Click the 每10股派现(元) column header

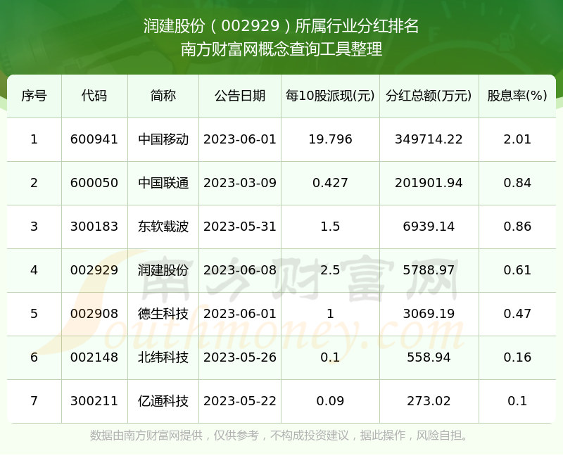tap(330, 96)
